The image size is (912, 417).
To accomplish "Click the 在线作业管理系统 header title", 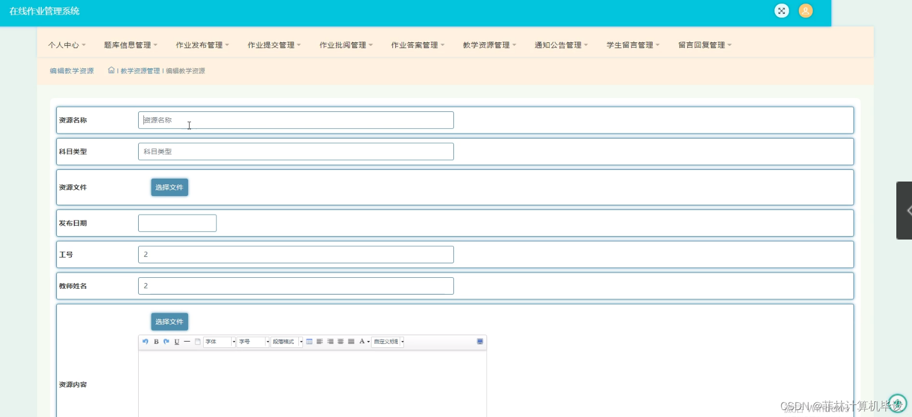I will [x=45, y=11].
